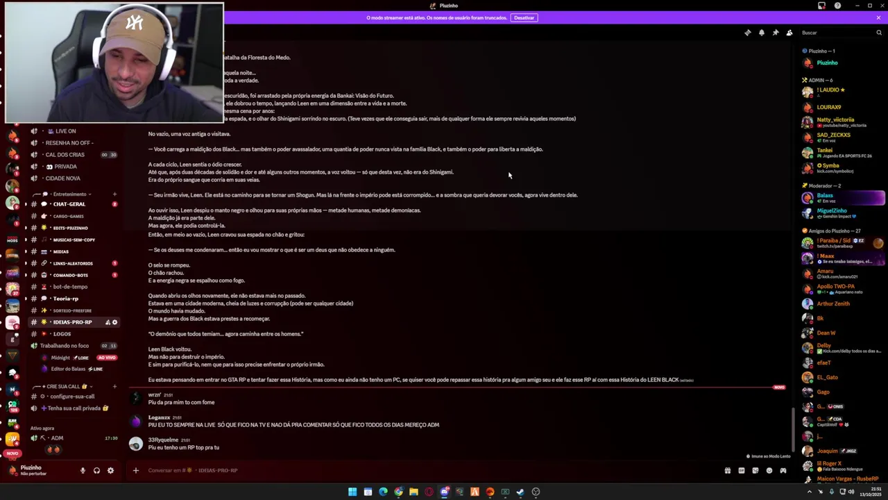
Task: Join the LIVE ON voice channel
Action: (x=73, y=131)
